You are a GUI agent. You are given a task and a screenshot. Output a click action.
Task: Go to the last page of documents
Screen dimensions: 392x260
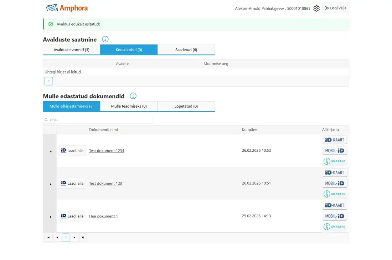pyautogui.click(x=83, y=238)
